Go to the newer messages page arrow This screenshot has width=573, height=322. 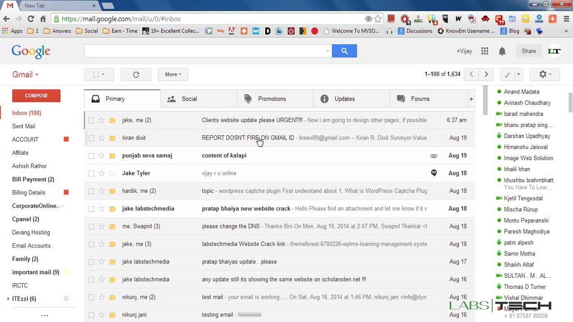point(471,74)
